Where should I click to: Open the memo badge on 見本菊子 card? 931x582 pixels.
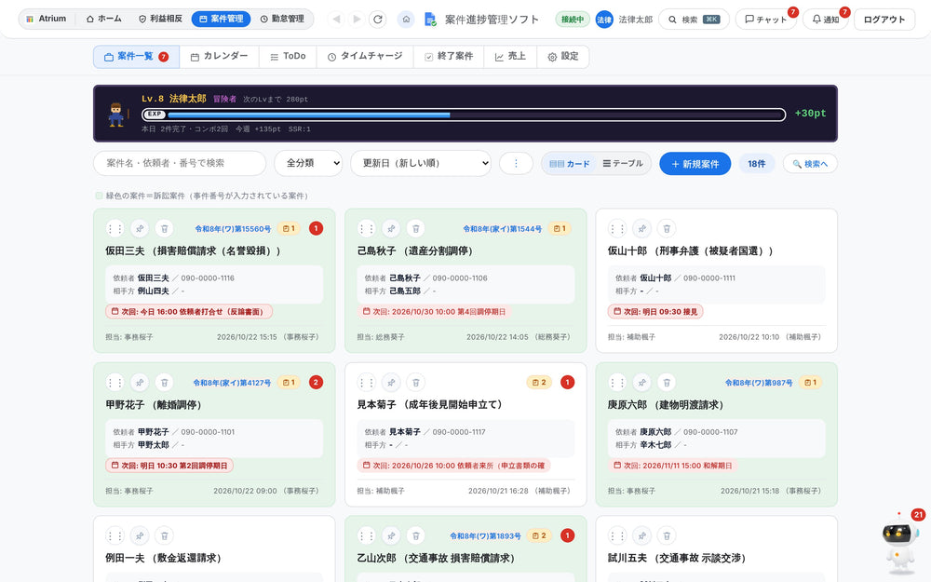click(x=539, y=383)
